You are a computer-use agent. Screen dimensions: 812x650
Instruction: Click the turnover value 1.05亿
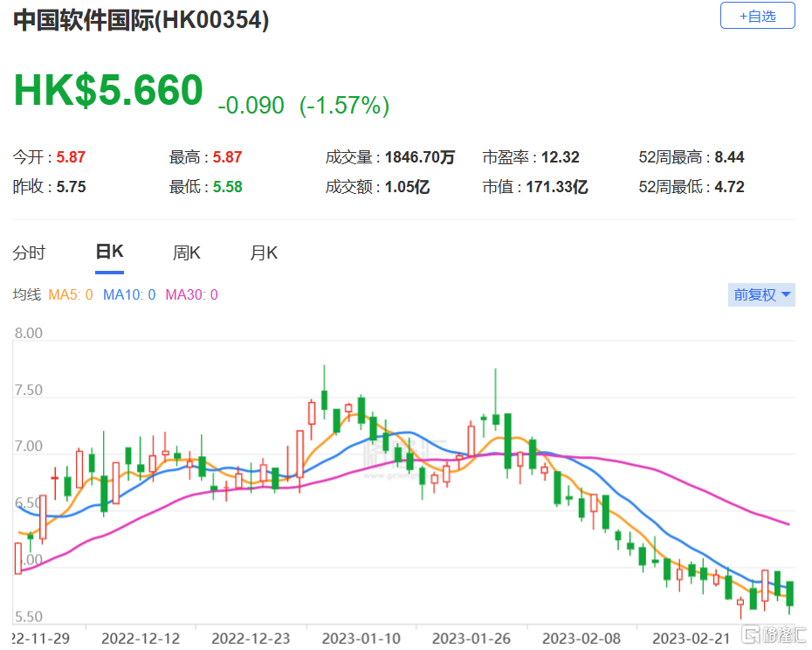(x=407, y=187)
